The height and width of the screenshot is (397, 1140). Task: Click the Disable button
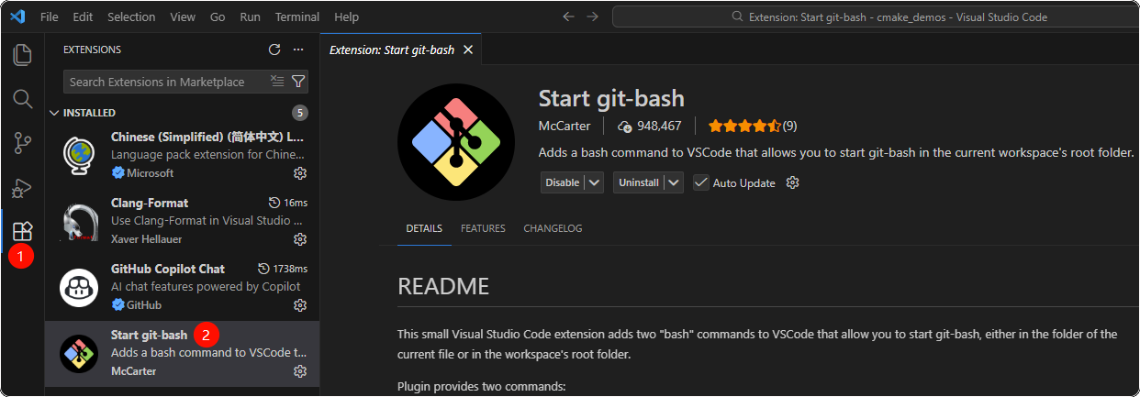point(563,182)
